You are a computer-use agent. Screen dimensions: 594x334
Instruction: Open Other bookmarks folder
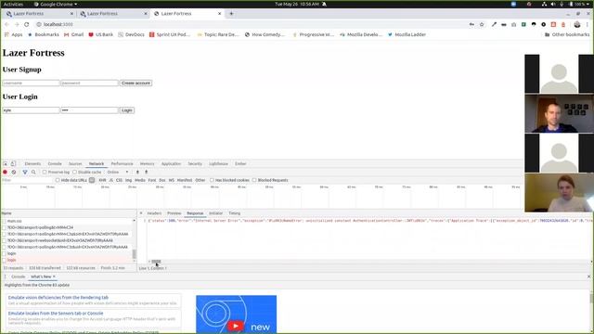567,34
